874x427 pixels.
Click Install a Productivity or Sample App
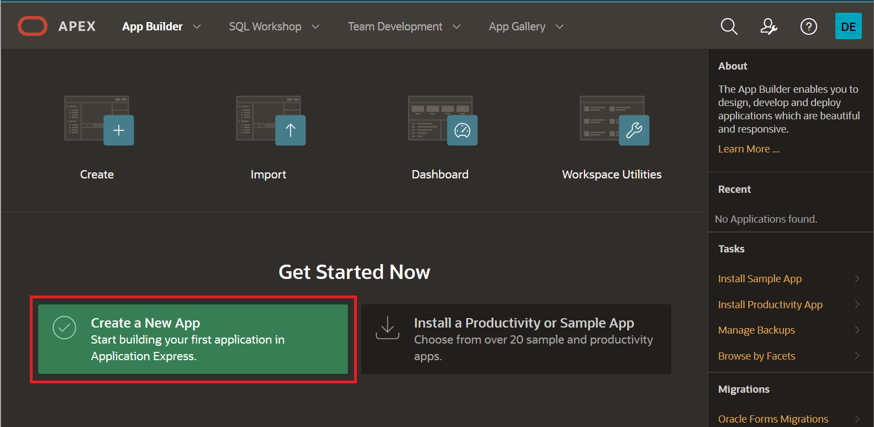(x=516, y=339)
